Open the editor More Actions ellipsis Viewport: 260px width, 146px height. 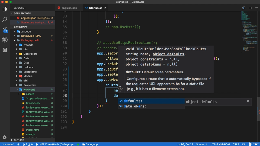256,8
